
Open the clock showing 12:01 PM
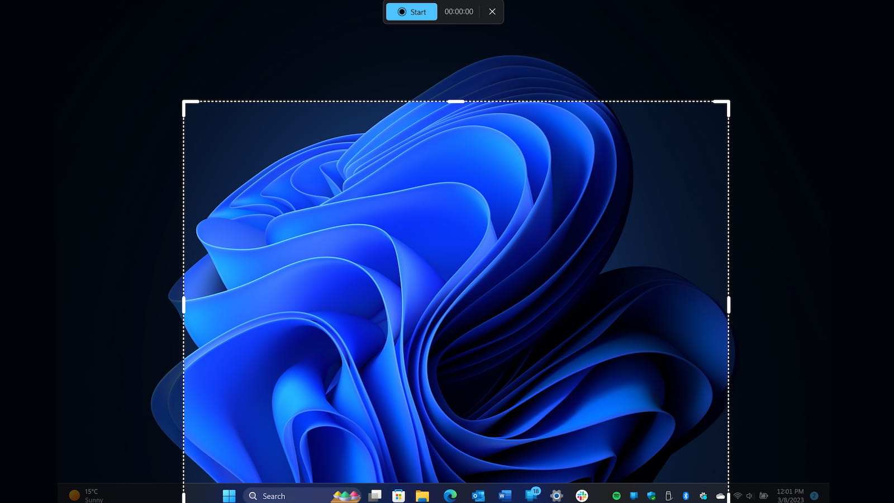point(790,496)
